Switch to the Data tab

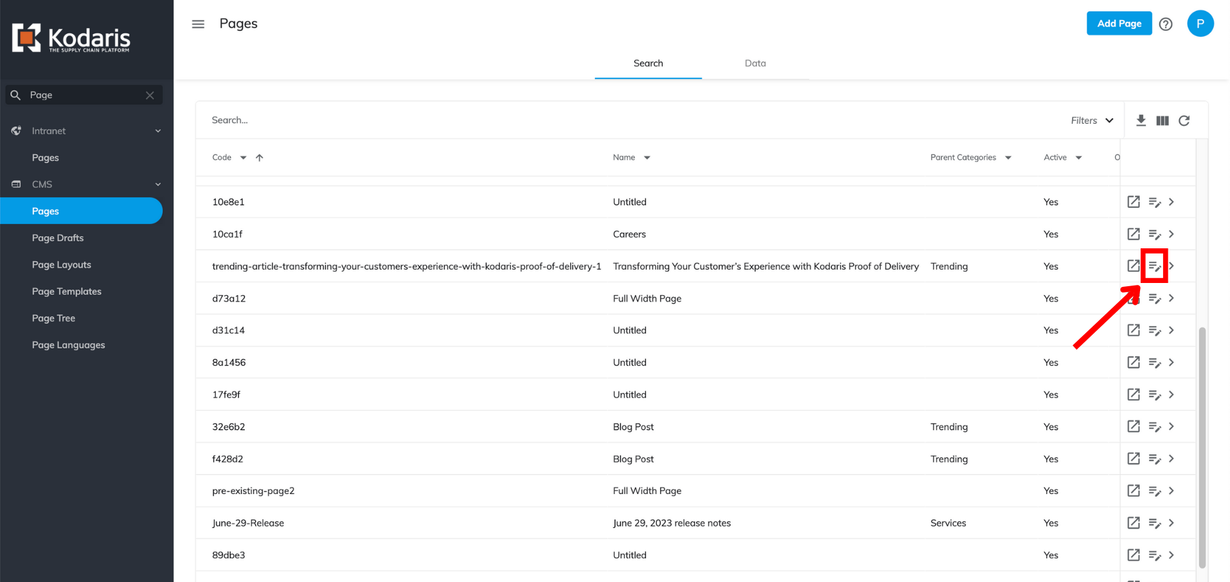pos(755,63)
